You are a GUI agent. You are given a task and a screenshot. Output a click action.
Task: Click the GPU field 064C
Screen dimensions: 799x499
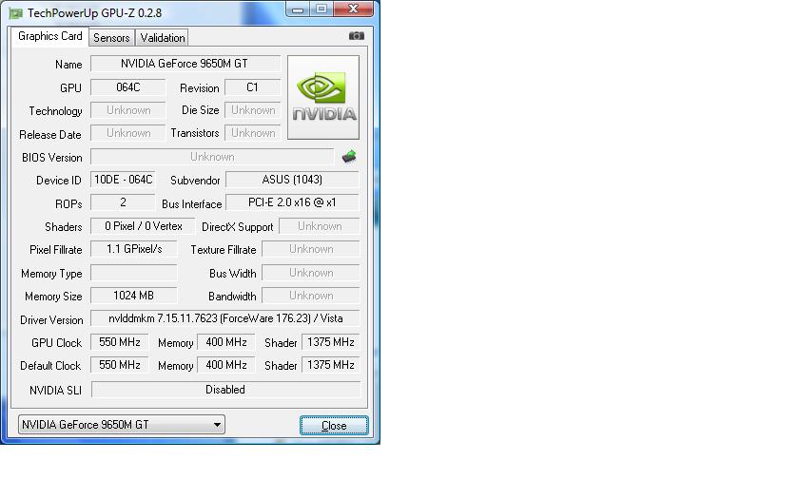pos(127,87)
